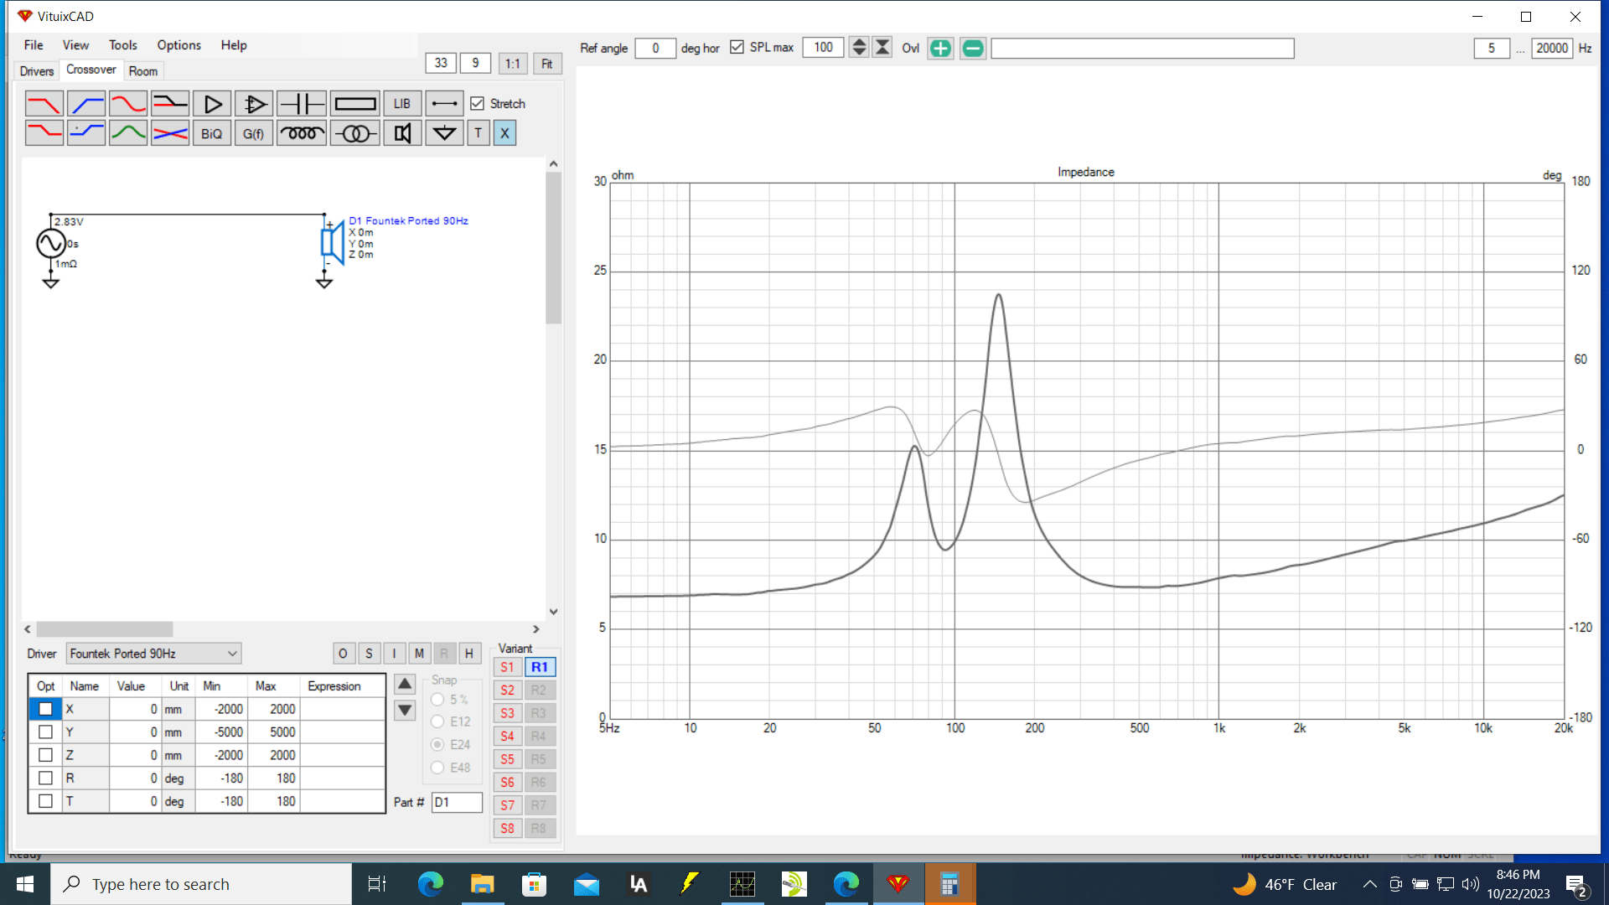Open the Calculator taskbar icon
The height and width of the screenshot is (905, 1609).
point(949,884)
